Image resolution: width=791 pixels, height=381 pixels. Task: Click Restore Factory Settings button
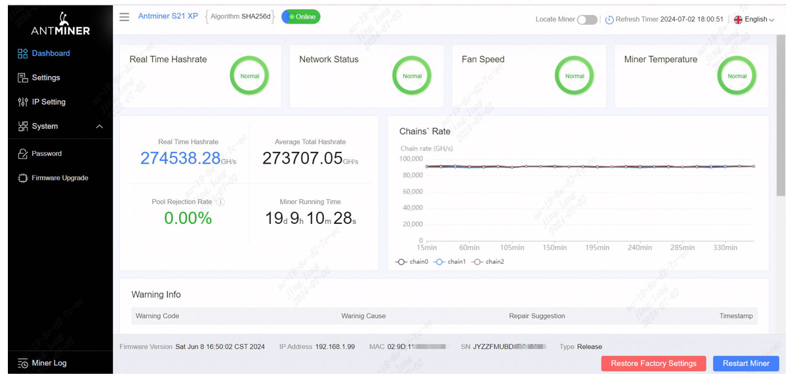click(653, 364)
